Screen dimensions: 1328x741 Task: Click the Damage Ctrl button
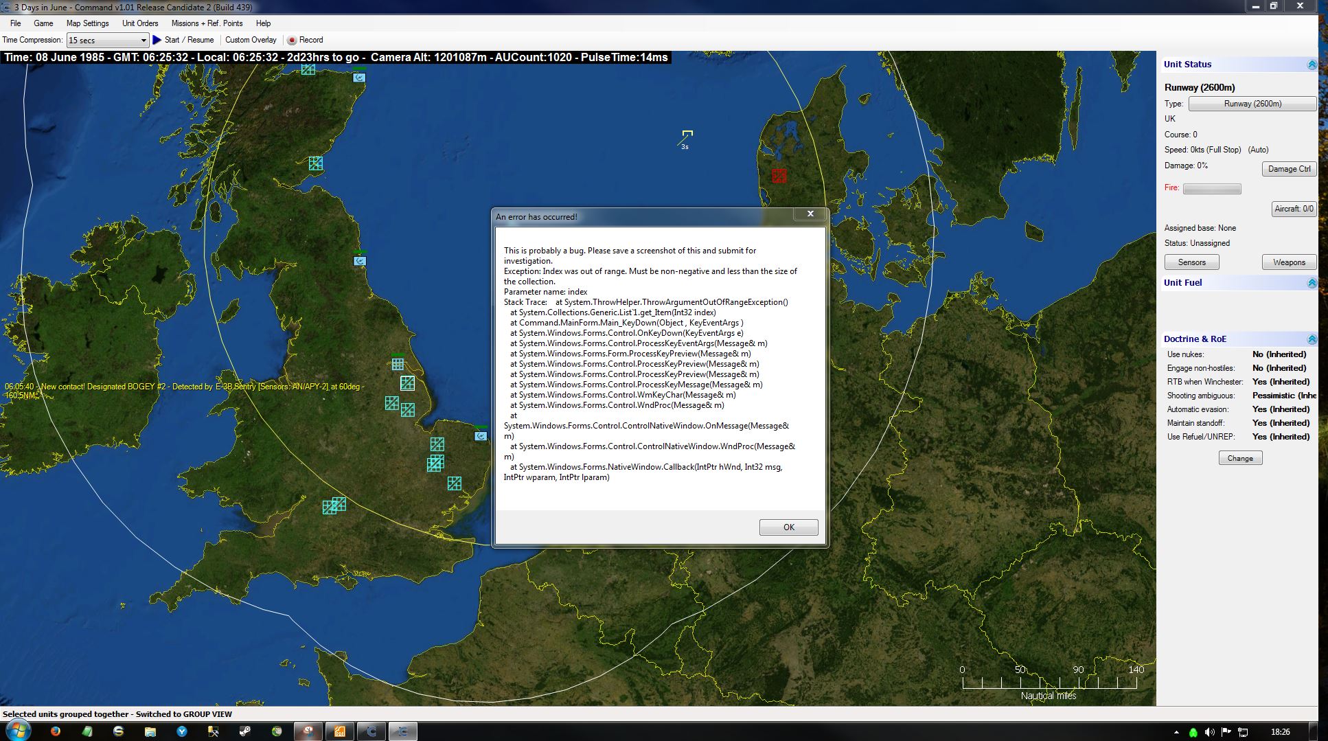pos(1289,169)
